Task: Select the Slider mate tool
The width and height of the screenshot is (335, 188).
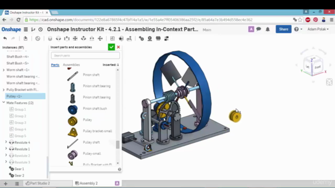Action: click(66, 39)
